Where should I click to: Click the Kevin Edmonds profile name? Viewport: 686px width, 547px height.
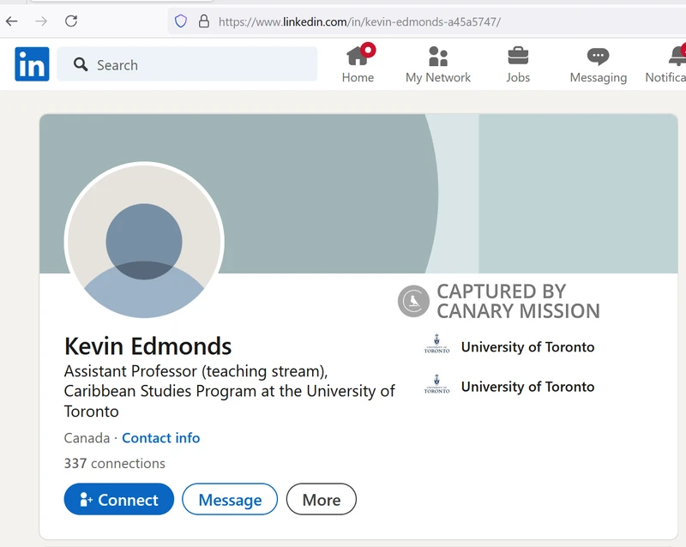coord(147,346)
